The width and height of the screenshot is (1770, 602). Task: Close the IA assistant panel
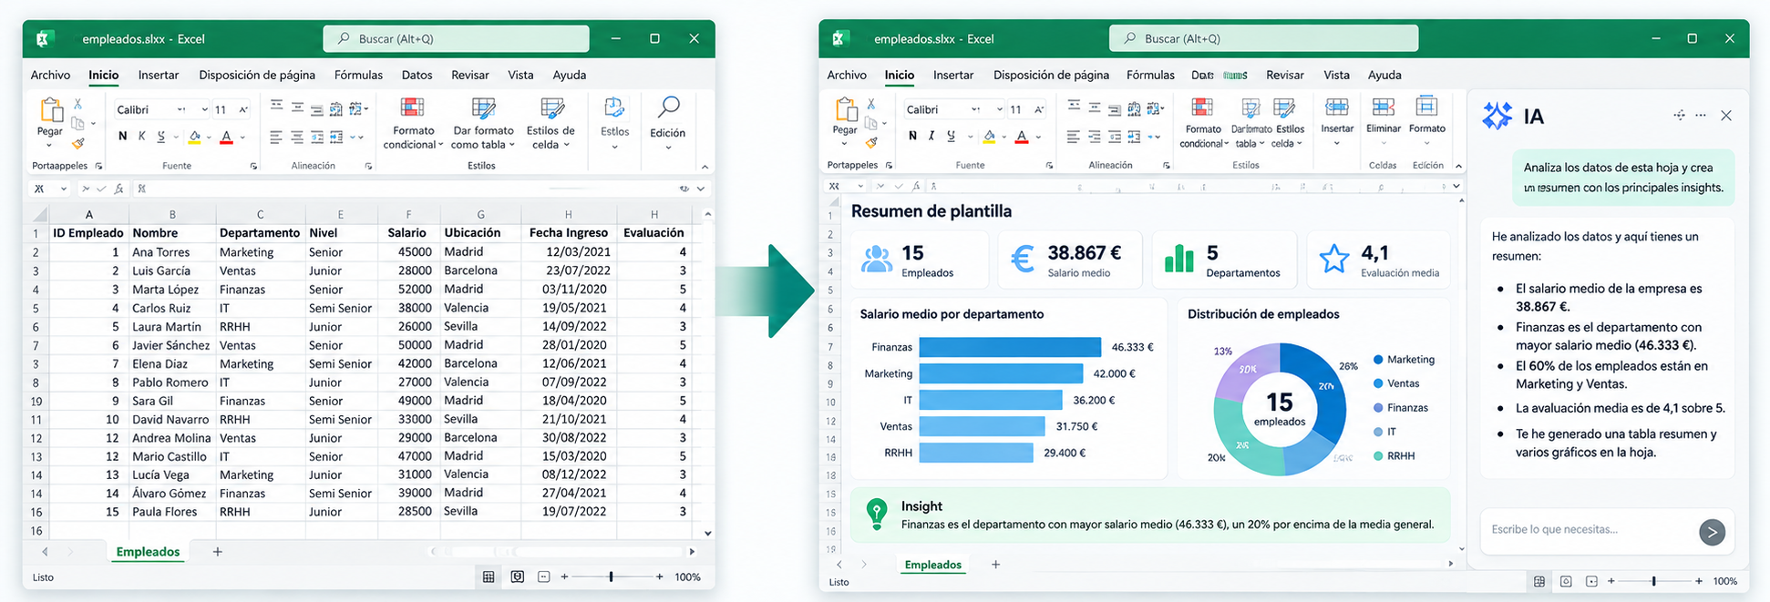tap(1726, 116)
